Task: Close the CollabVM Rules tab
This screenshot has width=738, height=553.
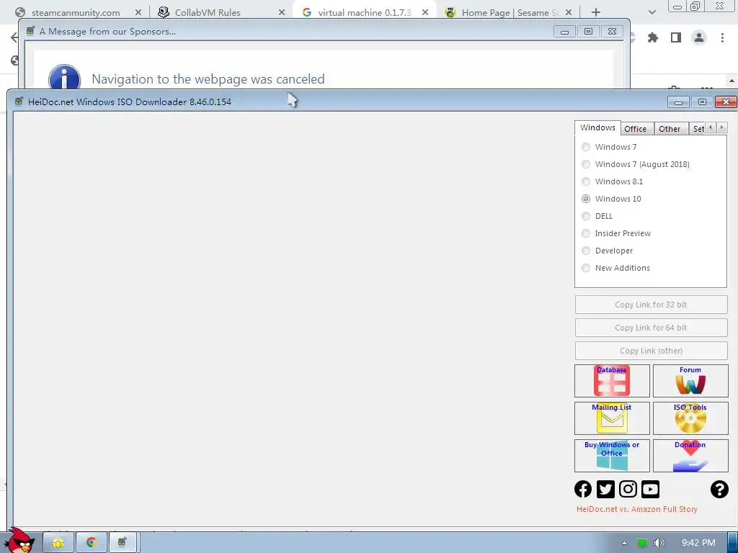Action: click(x=282, y=12)
